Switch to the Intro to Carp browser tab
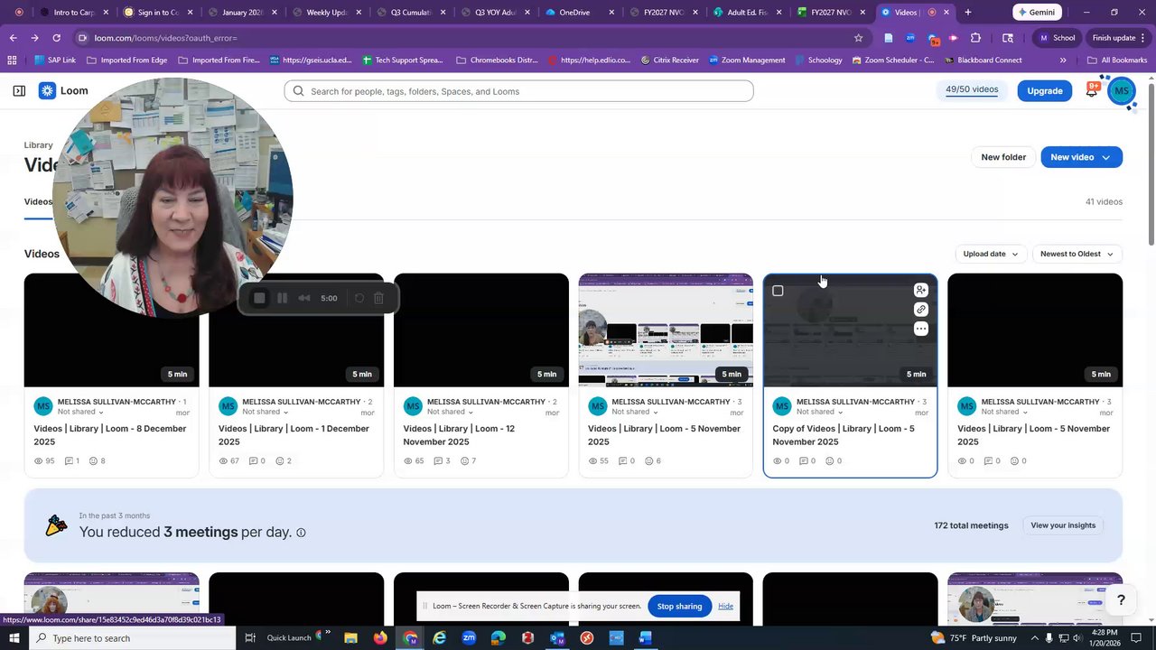The width and height of the screenshot is (1156, 650). click(73, 13)
